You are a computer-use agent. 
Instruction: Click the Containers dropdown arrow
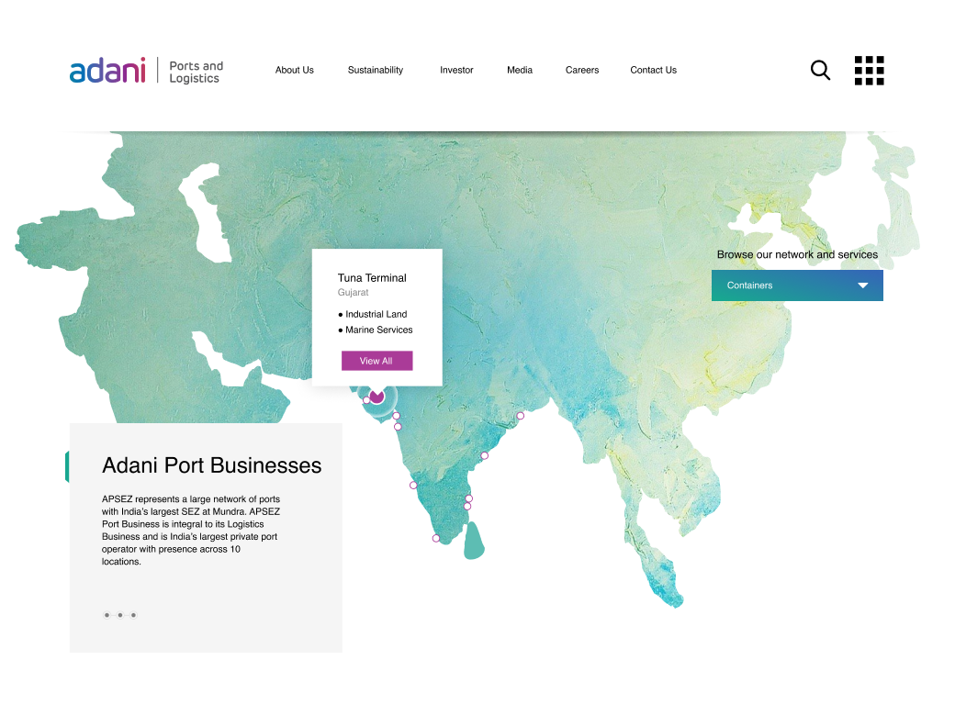tap(862, 285)
